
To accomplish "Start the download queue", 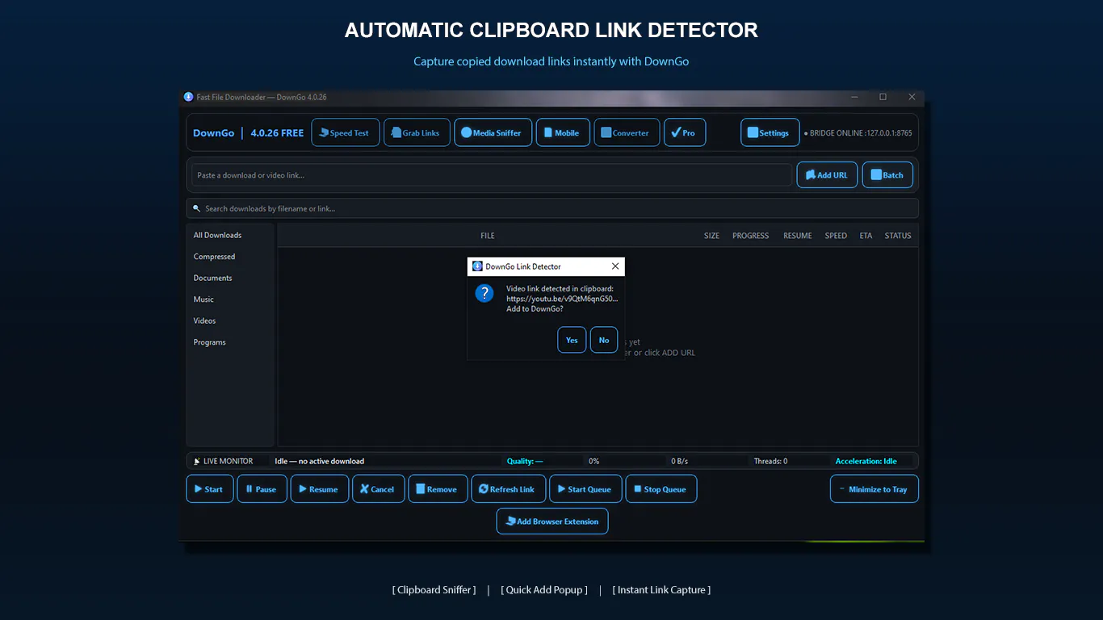I will click(x=585, y=488).
